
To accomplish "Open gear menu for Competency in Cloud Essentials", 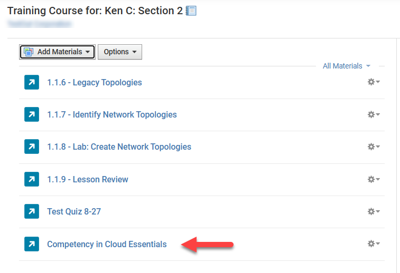I will click(374, 243).
